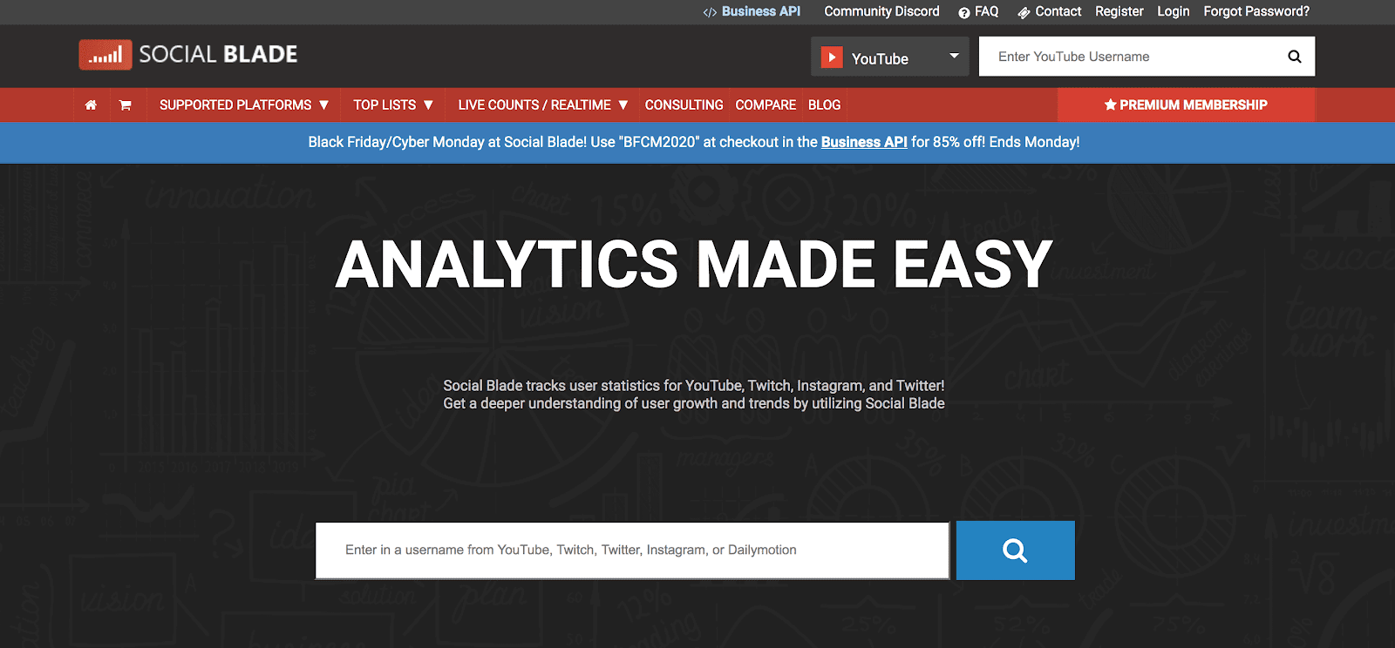Click Business API link in blue banner
This screenshot has width=1395, height=648.
(864, 142)
